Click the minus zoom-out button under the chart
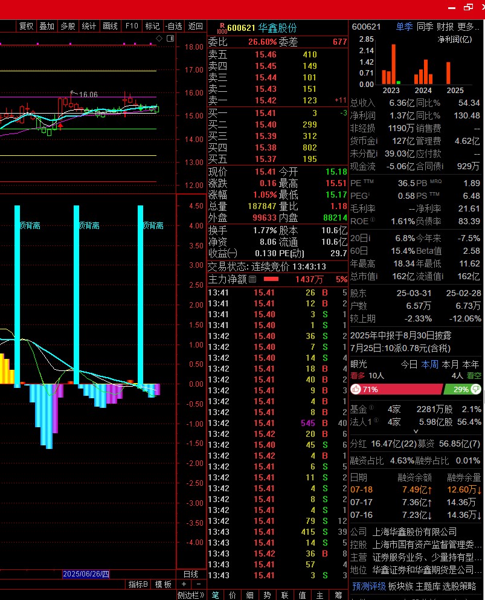Viewport: 485px width, 600px height. (x=198, y=584)
